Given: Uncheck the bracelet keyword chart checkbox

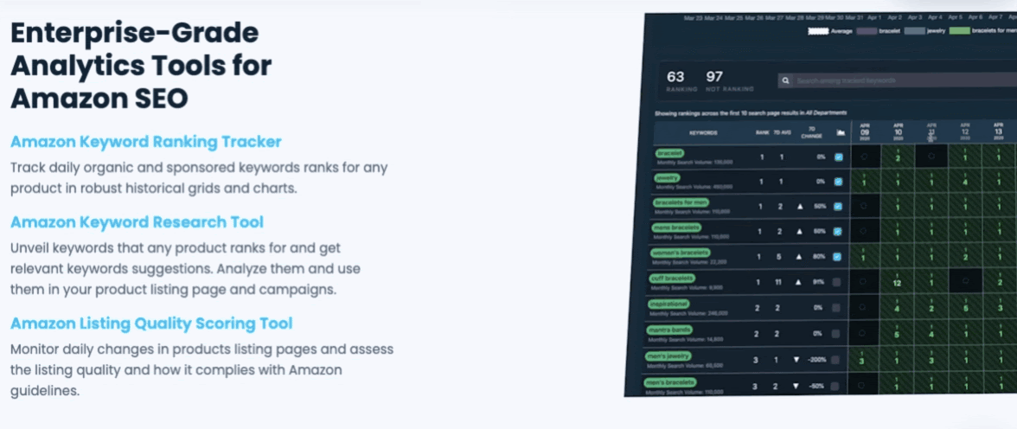Looking at the screenshot, I should point(838,157).
